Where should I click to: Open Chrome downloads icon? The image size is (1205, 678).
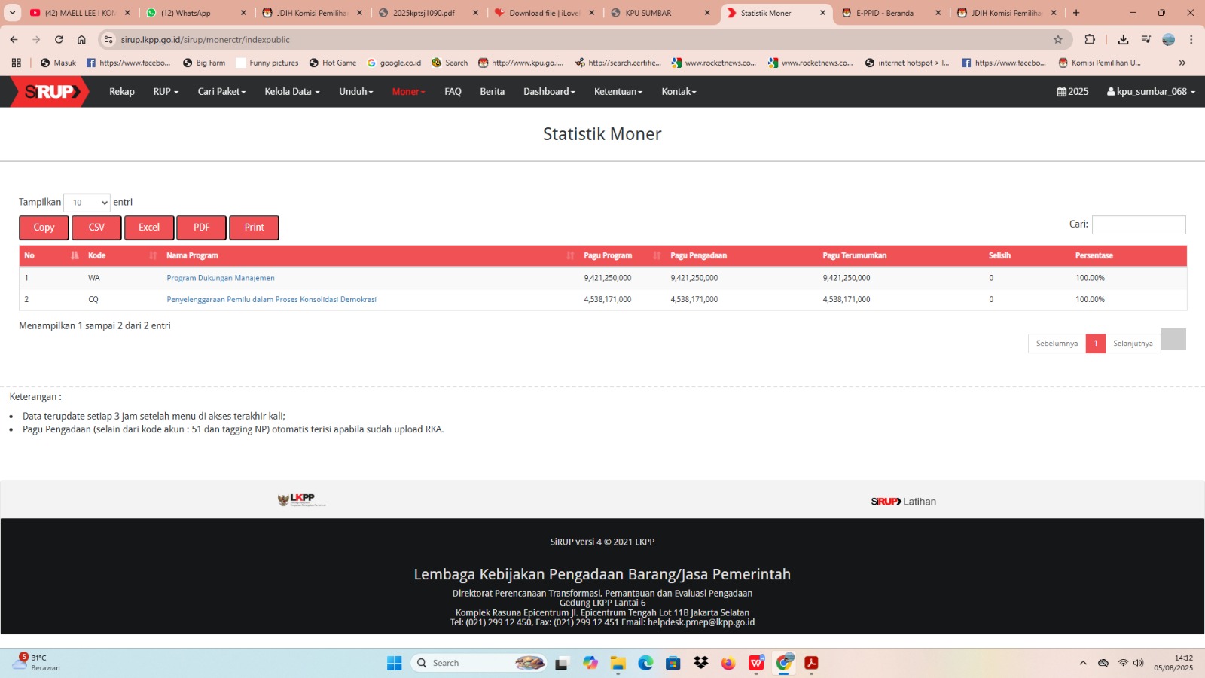tap(1123, 40)
